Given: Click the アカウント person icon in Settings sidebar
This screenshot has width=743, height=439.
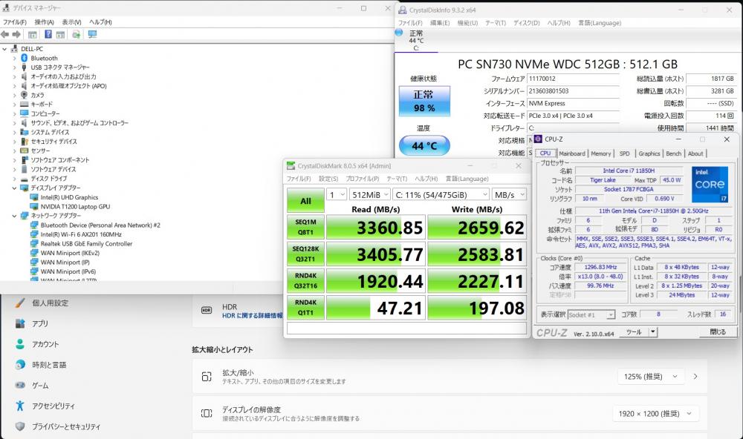Looking at the screenshot, I should (20, 344).
